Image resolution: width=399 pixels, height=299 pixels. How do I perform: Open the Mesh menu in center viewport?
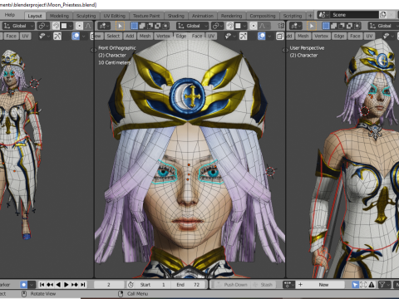pyautogui.click(x=145, y=36)
